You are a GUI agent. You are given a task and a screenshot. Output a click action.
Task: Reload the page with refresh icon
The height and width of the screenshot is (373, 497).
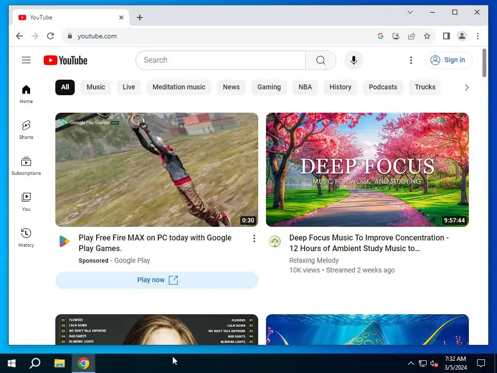[x=50, y=36]
